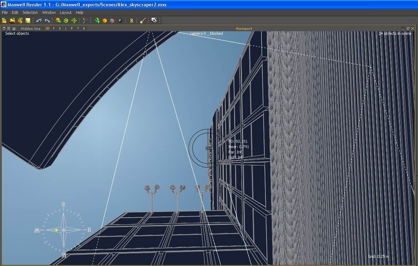Toggle the 3D perspective view mode
The image size is (418, 266).
pyautogui.click(x=47, y=28)
